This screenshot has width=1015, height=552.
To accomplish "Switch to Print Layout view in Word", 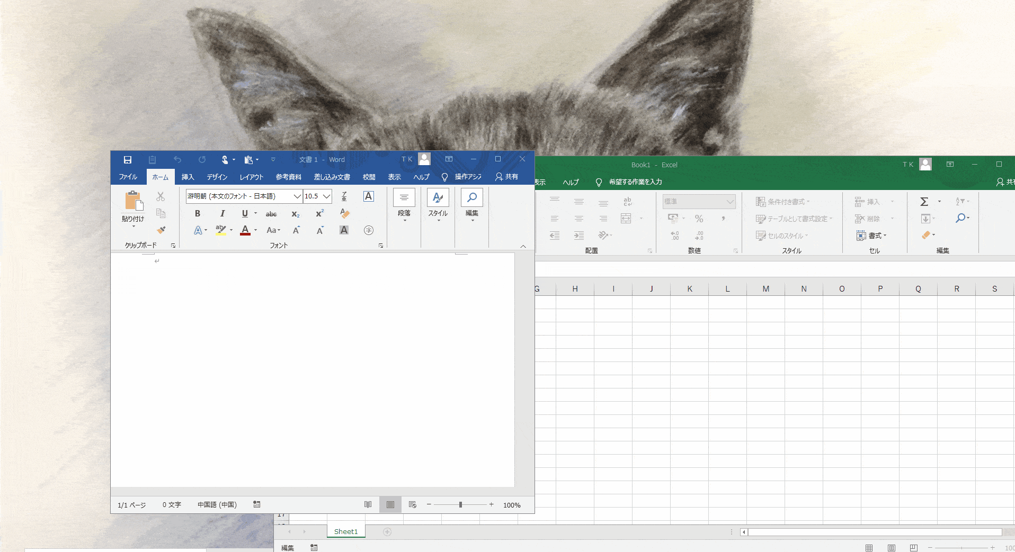I will pos(390,505).
